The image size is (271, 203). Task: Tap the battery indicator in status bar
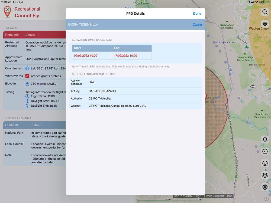(x=267, y=2)
